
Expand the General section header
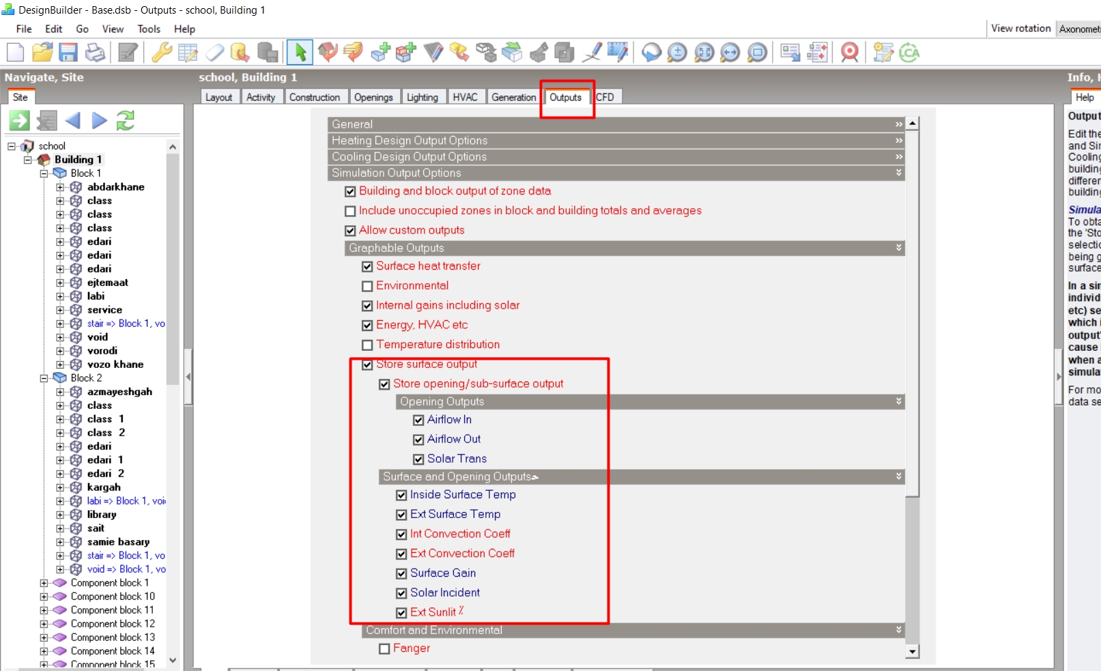616,124
